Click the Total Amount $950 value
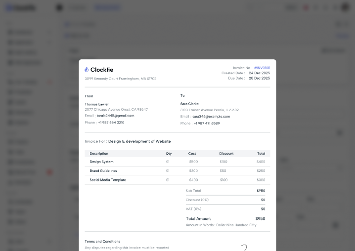This screenshot has height=251, width=355. 261,218
